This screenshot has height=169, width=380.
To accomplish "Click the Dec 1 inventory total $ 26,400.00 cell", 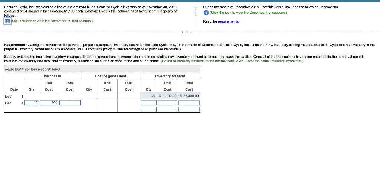I will 189,96.
